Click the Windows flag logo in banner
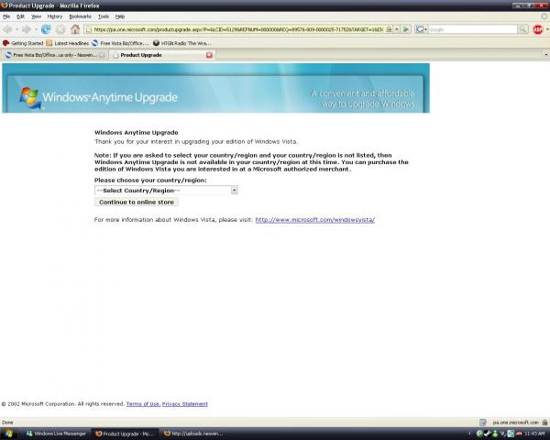The width and height of the screenshot is (550, 440). (29, 97)
